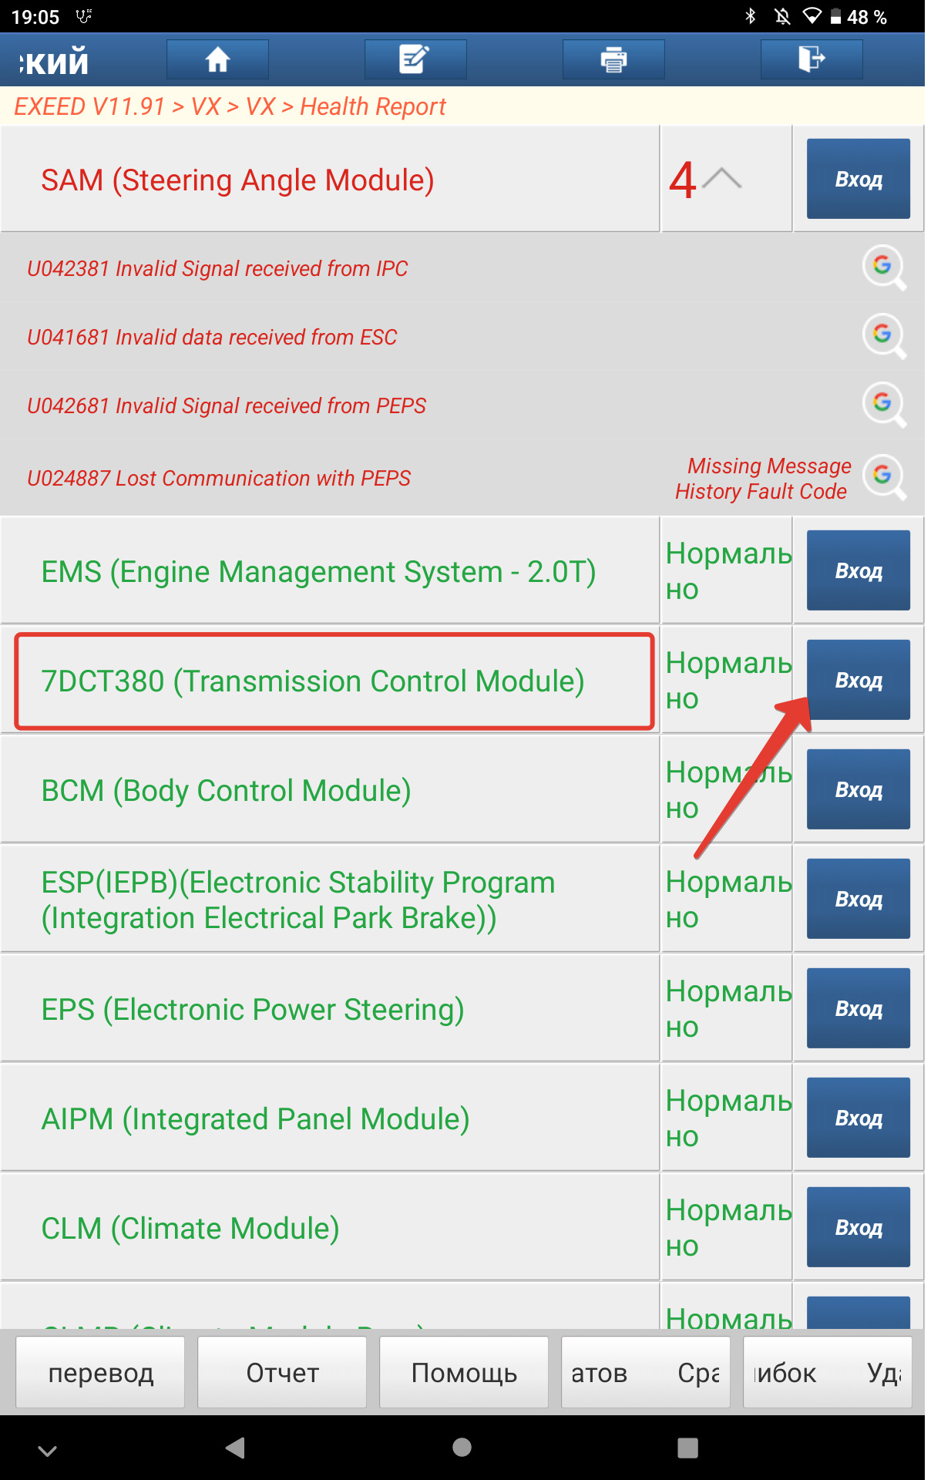Select CLM Climate Module row
Viewport: 941px width, 1480px height.
pyautogui.click(x=330, y=1228)
